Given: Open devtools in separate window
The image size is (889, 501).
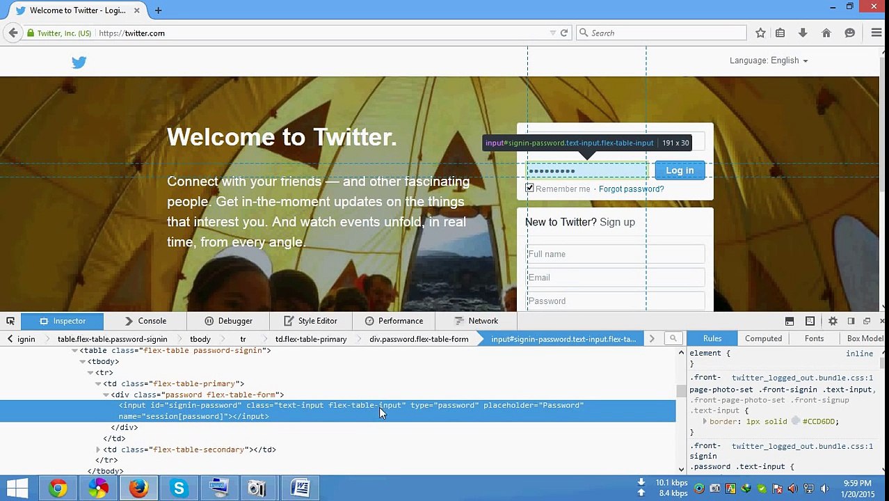Looking at the screenshot, I should click(x=867, y=321).
